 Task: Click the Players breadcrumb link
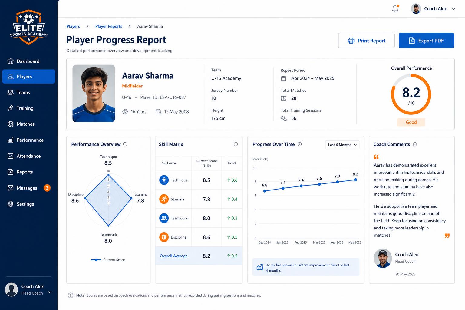coord(73,26)
